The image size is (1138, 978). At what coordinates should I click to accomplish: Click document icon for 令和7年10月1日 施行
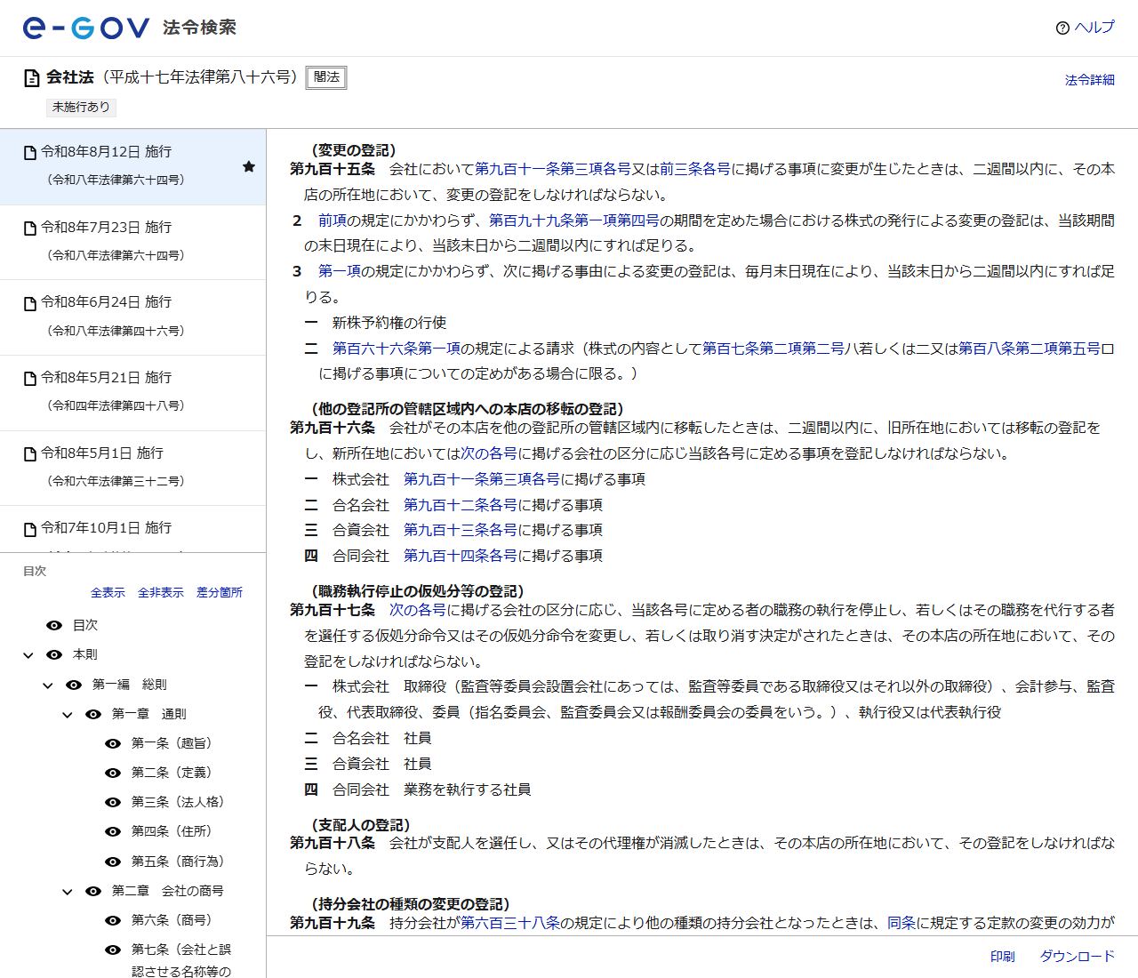coord(30,529)
